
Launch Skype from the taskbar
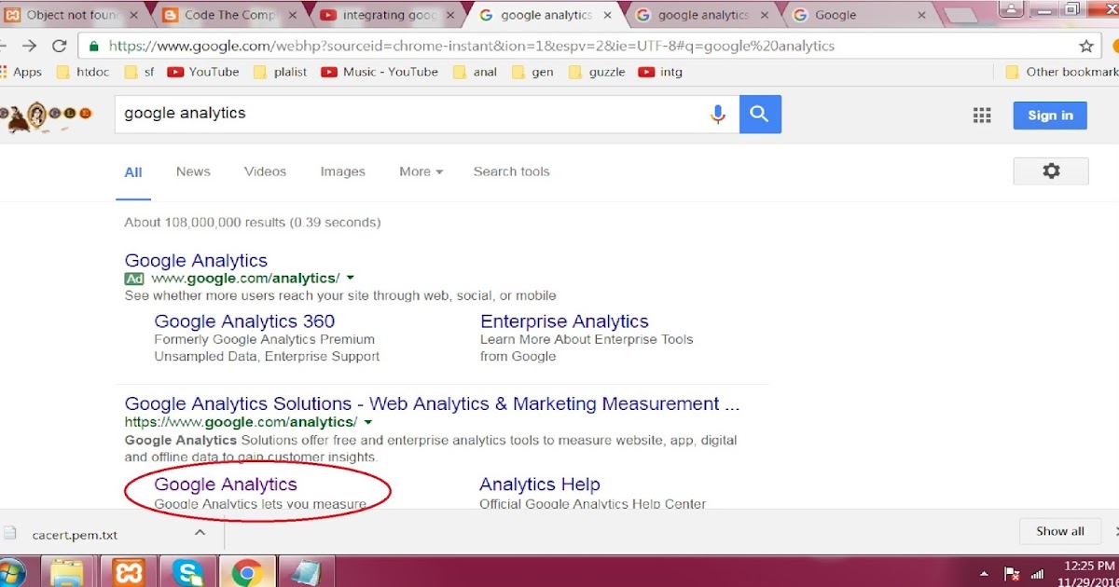click(188, 570)
